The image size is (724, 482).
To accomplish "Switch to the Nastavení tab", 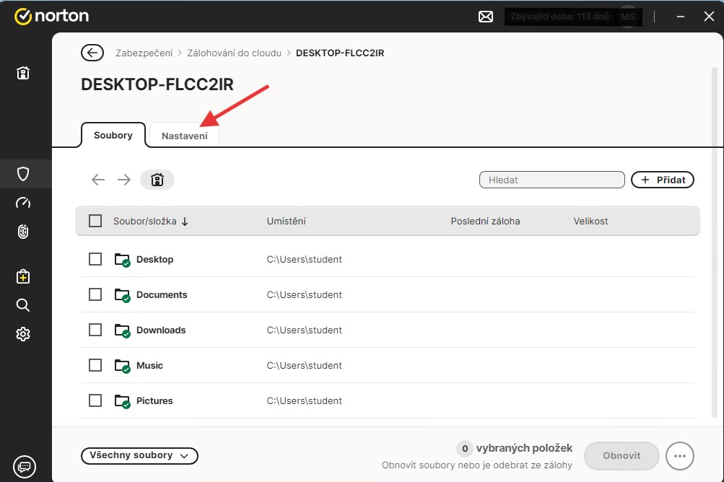I will (x=184, y=136).
